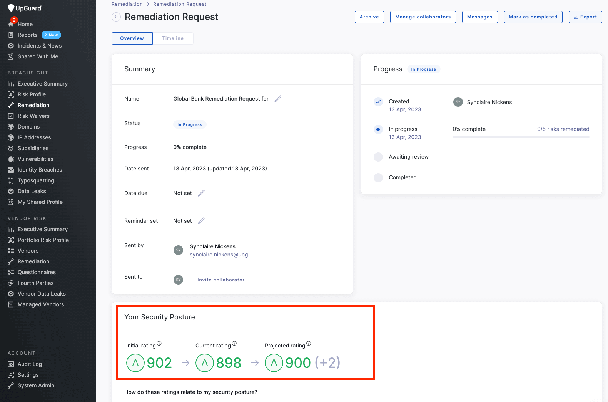Image resolution: width=608 pixels, height=402 pixels.
Task: Open info tooltip for Initial rating
Action: point(159,344)
